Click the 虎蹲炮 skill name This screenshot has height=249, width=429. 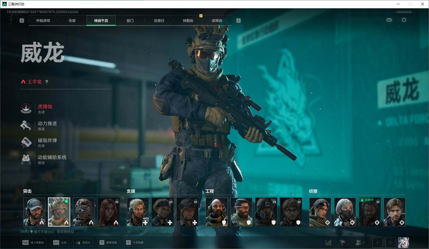click(45, 107)
